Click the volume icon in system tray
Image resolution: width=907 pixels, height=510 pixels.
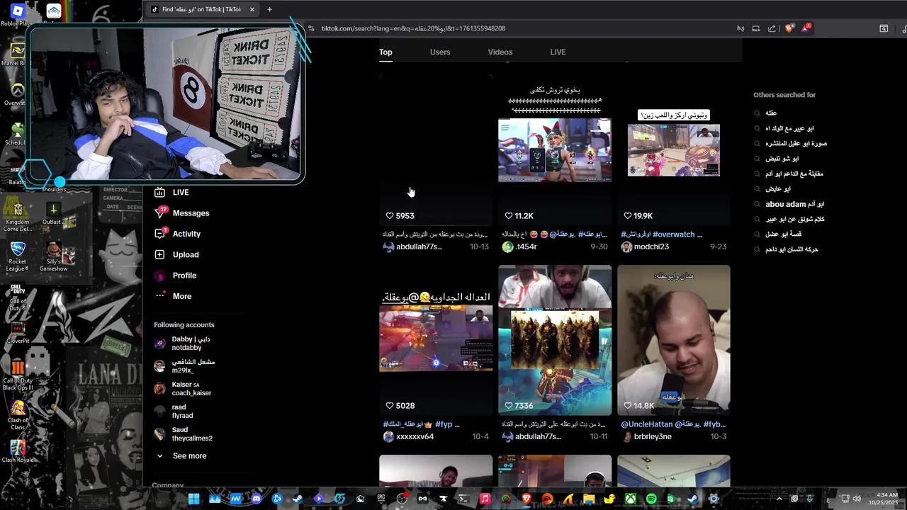coord(857,499)
